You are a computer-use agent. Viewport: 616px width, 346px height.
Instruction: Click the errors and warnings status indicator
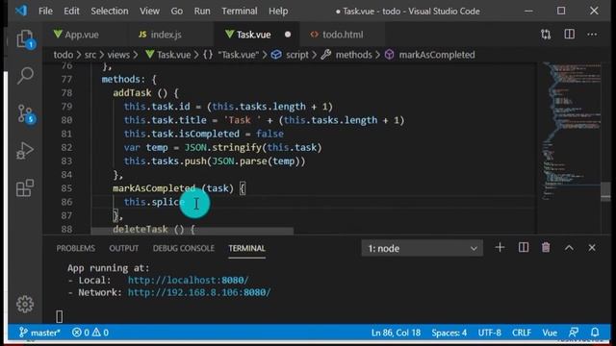(90, 333)
